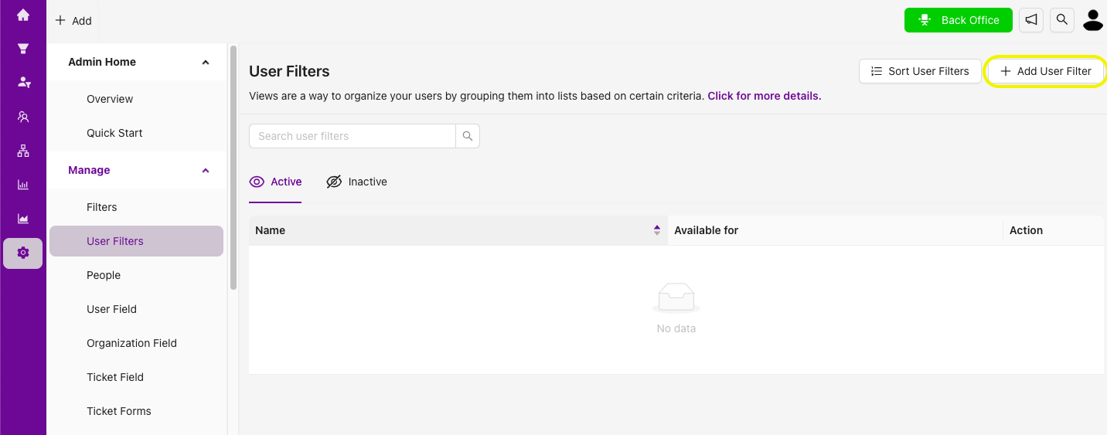This screenshot has width=1107, height=435.
Task: Open the user profile avatar
Action: coord(1093,20)
